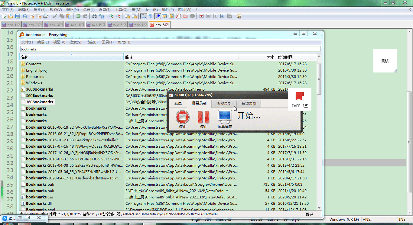The image size is (413, 225).
Task: Toggle Show All Characters pilcrow icon
Action: pyautogui.click(x=150, y=16)
